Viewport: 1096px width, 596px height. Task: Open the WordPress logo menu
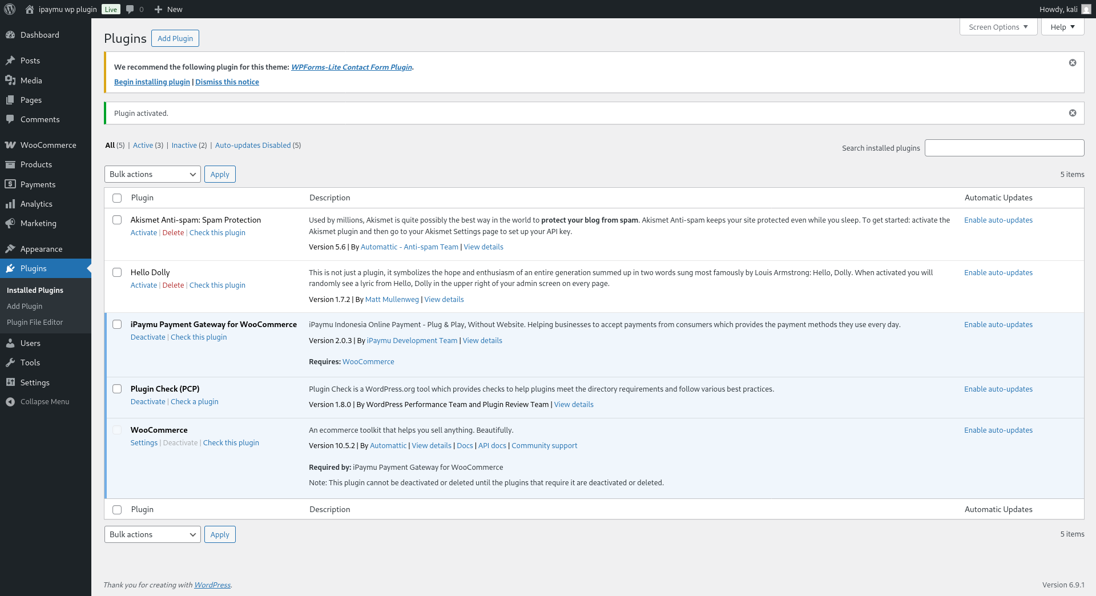click(10, 9)
